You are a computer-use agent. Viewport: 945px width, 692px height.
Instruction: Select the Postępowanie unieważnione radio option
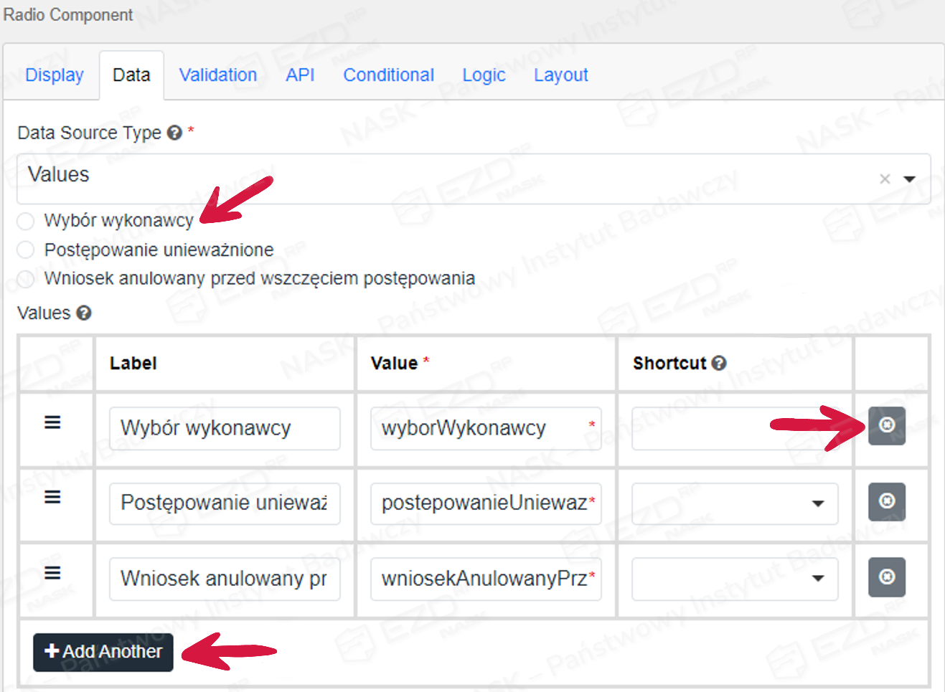click(26, 250)
